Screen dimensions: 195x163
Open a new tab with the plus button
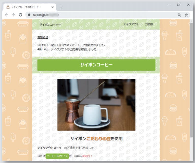pos(61,7)
